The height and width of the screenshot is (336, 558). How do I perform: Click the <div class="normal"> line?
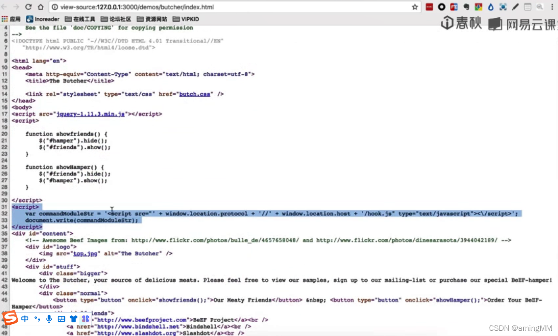(x=73, y=293)
